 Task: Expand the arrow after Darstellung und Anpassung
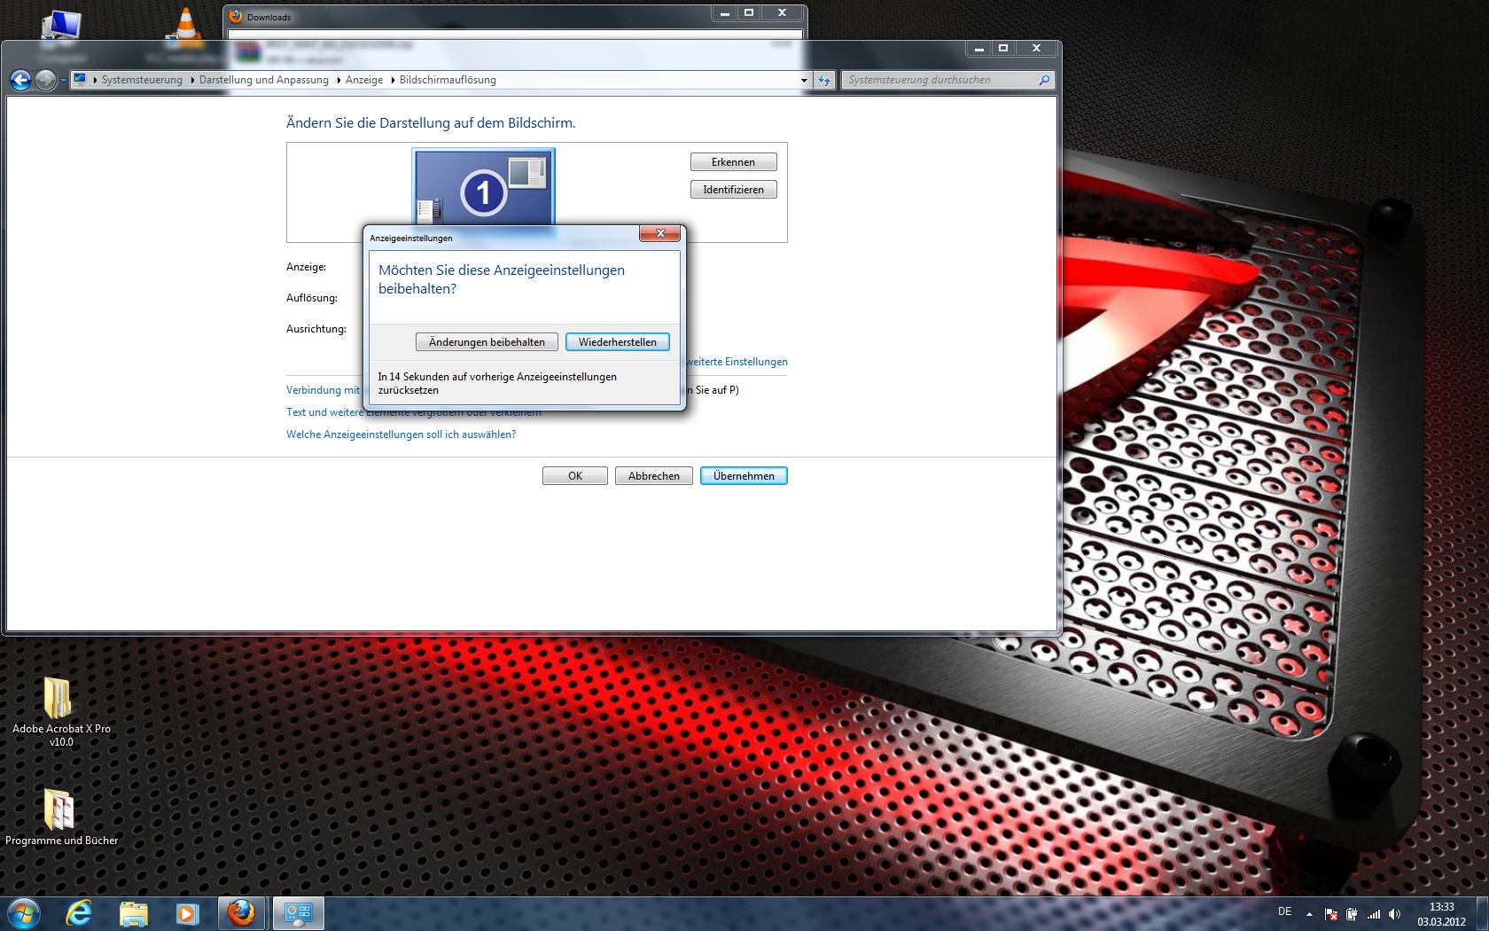pyautogui.click(x=339, y=80)
